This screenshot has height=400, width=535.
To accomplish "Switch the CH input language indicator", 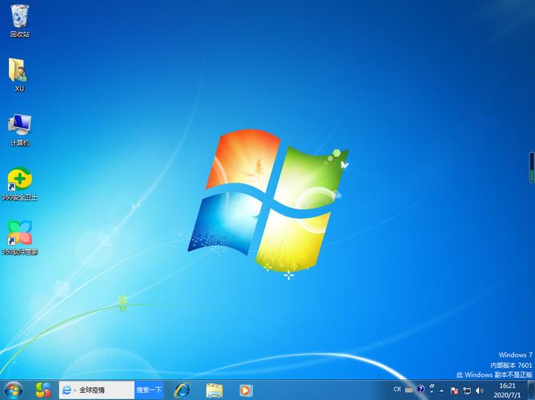I will click(x=397, y=389).
